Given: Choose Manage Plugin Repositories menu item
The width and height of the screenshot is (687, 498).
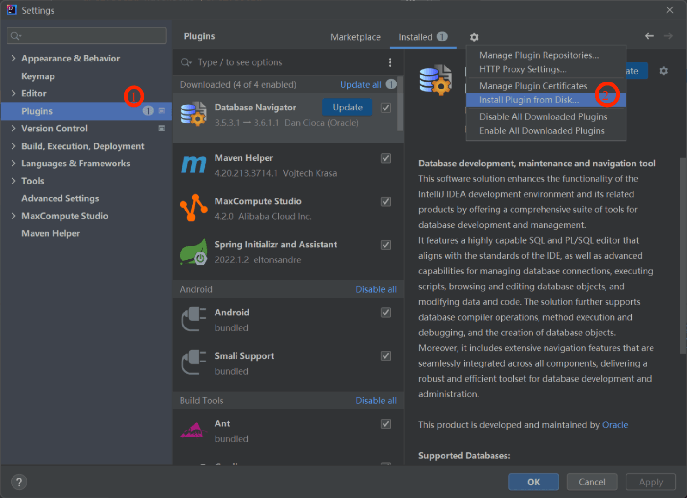Looking at the screenshot, I should 546,55.
